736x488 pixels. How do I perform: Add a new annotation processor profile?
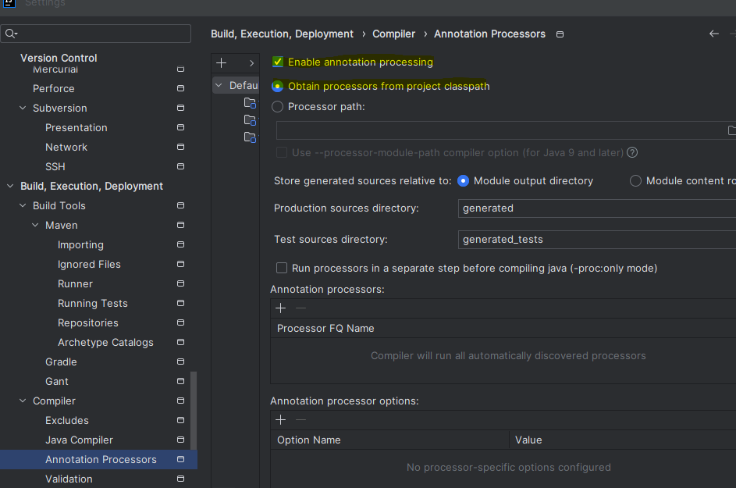pyautogui.click(x=222, y=62)
